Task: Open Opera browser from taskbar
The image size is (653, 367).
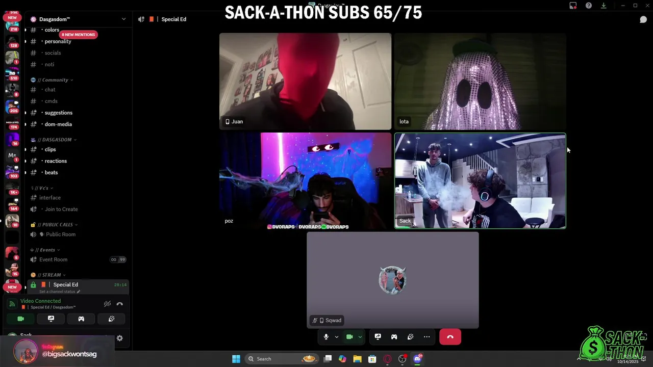Action: tap(387, 359)
